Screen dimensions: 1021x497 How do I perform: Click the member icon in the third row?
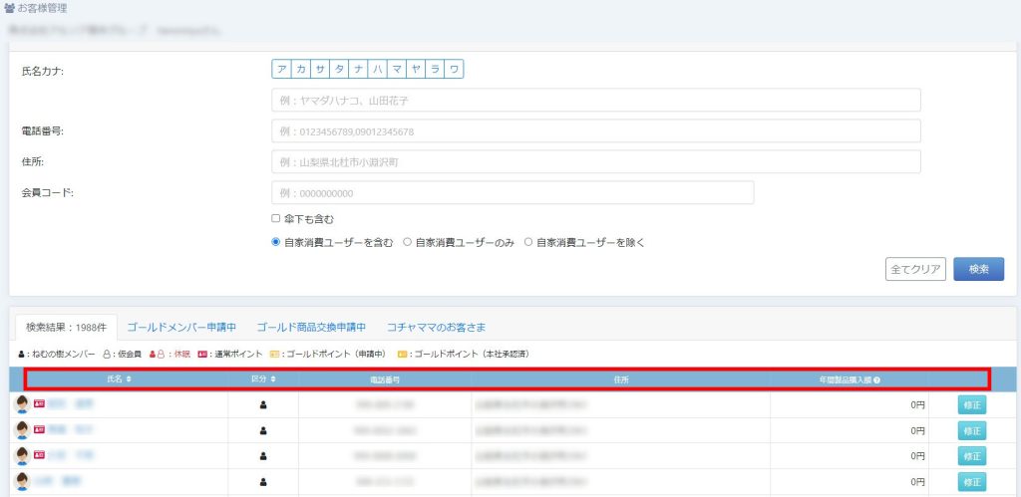(x=263, y=456)
